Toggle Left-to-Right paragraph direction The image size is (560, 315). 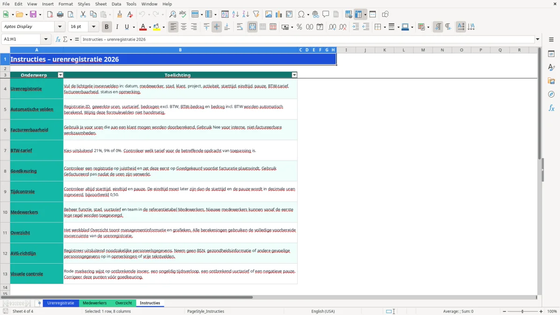point(438,27)
